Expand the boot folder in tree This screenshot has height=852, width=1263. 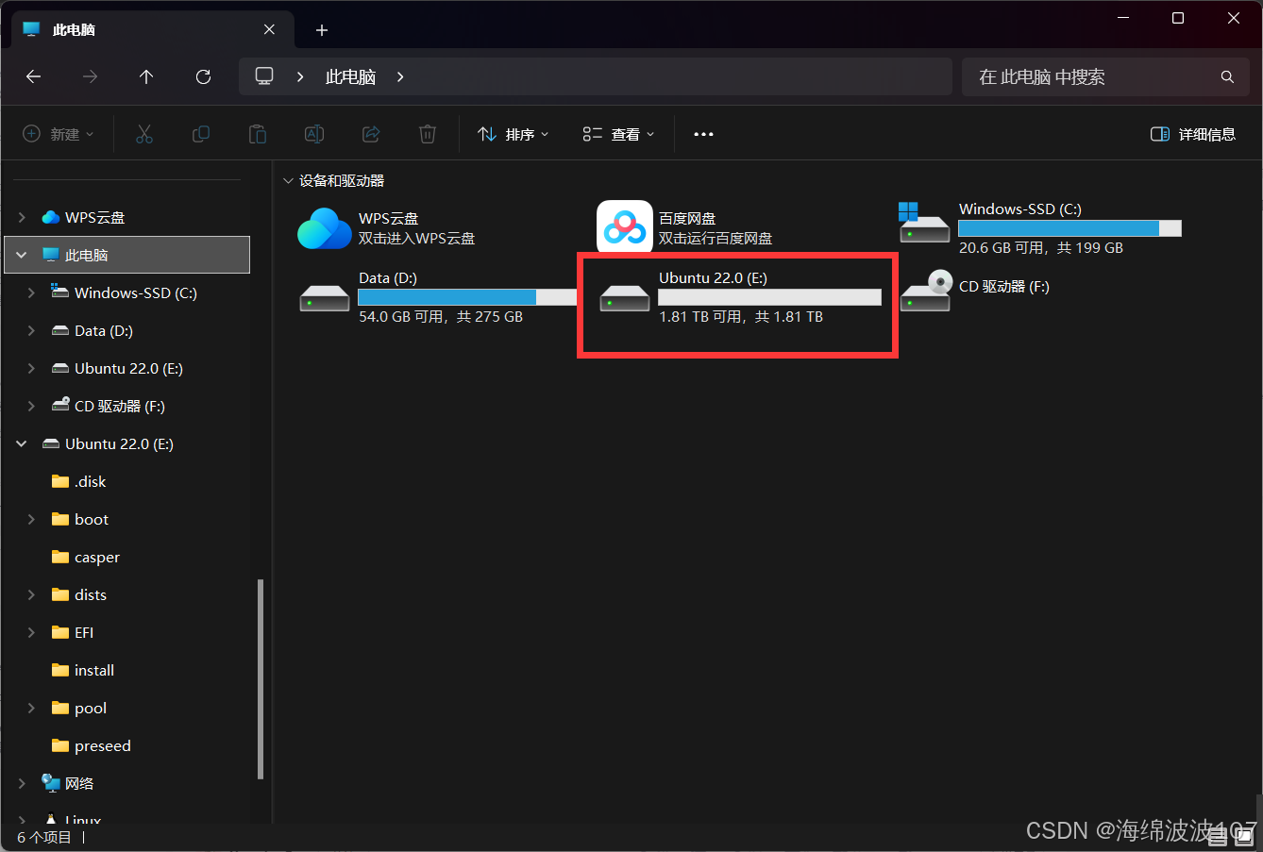coord(31,519)
